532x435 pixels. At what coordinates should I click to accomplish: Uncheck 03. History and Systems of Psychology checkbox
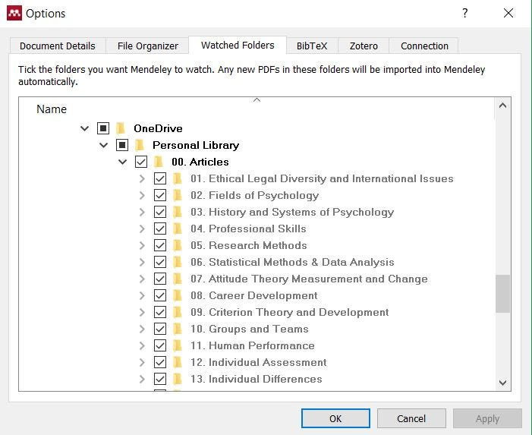coord(160,212)
